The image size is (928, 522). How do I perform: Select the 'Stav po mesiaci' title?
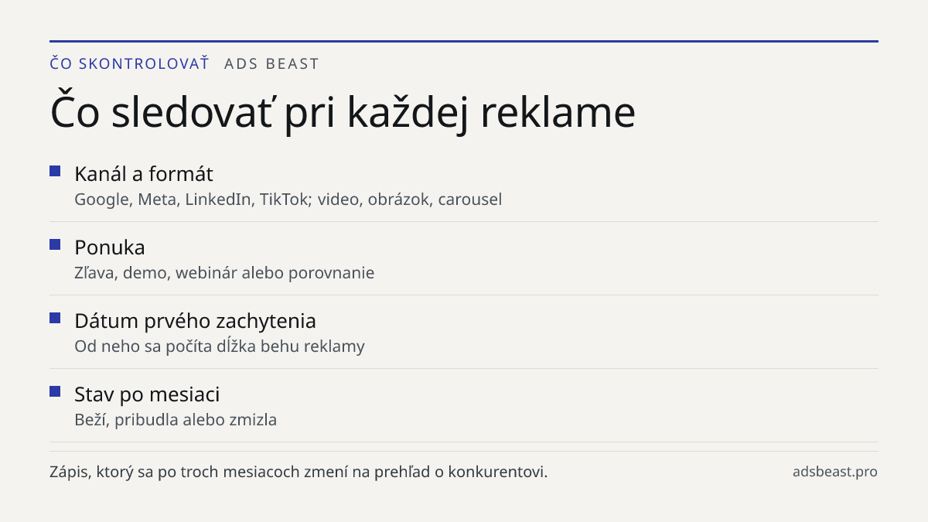point(147,394)
